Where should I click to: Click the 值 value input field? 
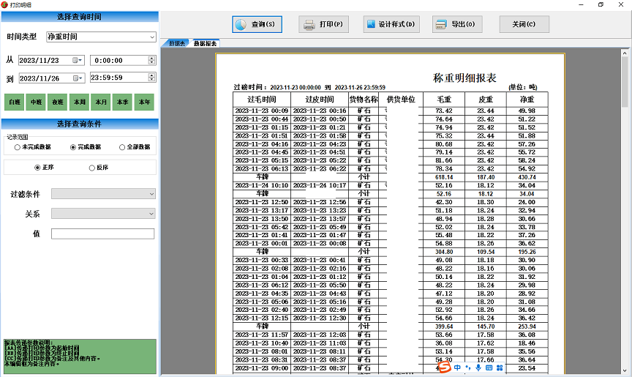coord(102,234)
